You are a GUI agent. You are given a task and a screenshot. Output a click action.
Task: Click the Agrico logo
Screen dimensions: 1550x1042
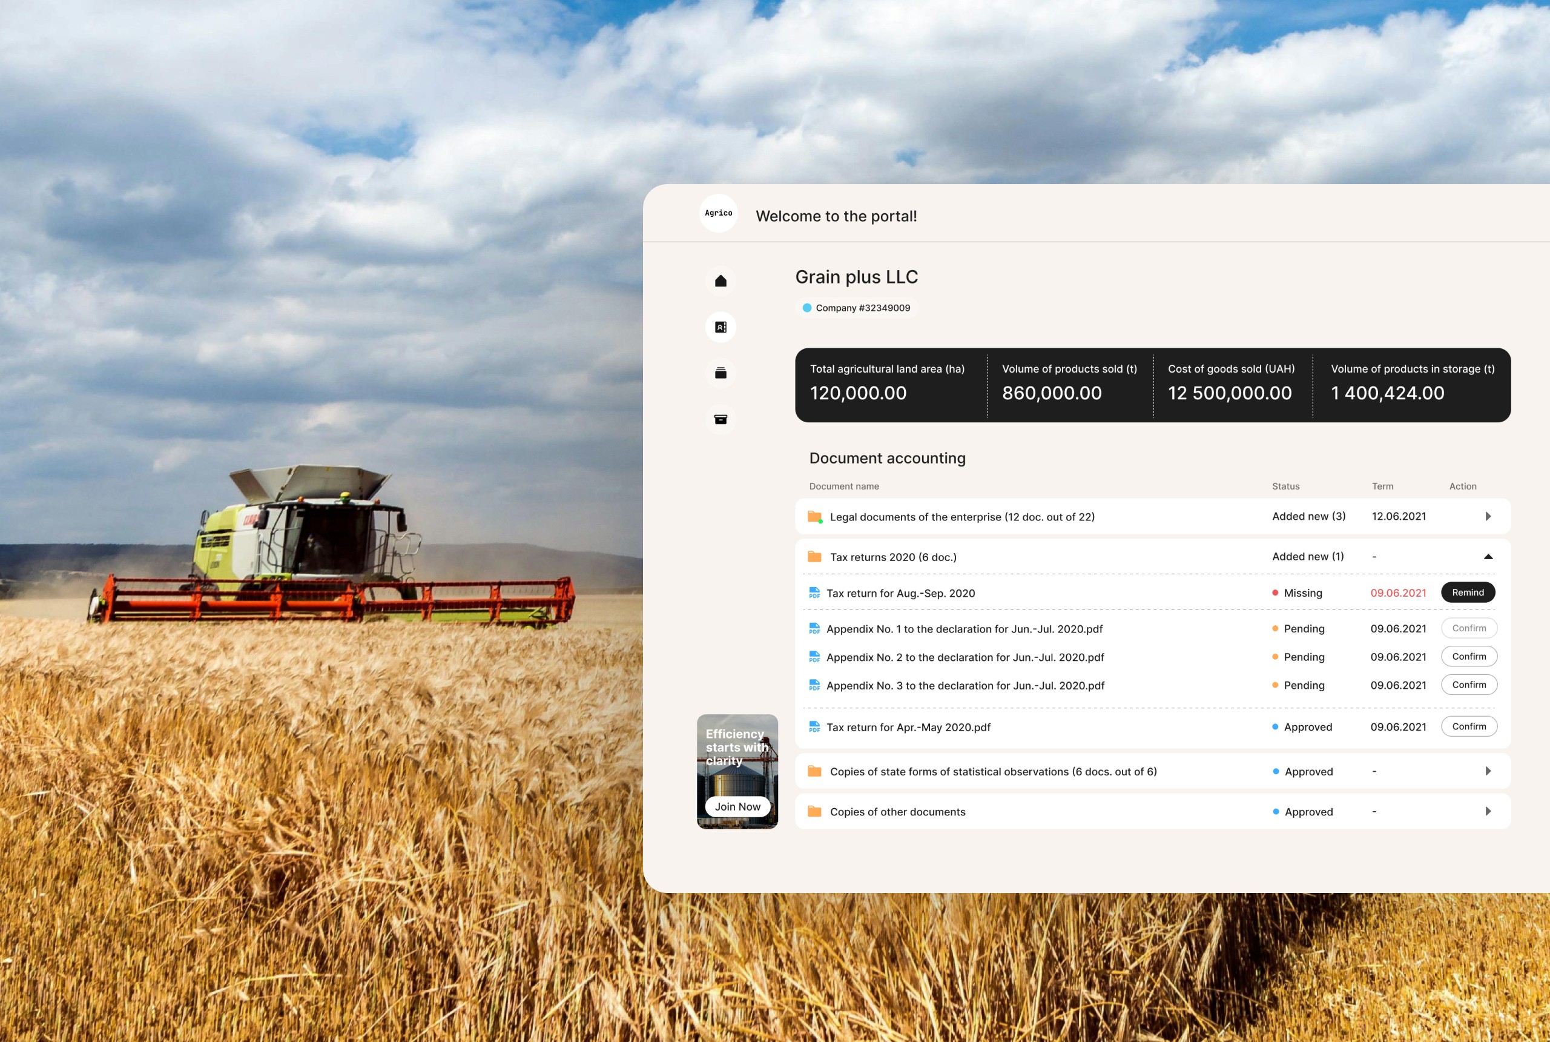click(718, 213)
